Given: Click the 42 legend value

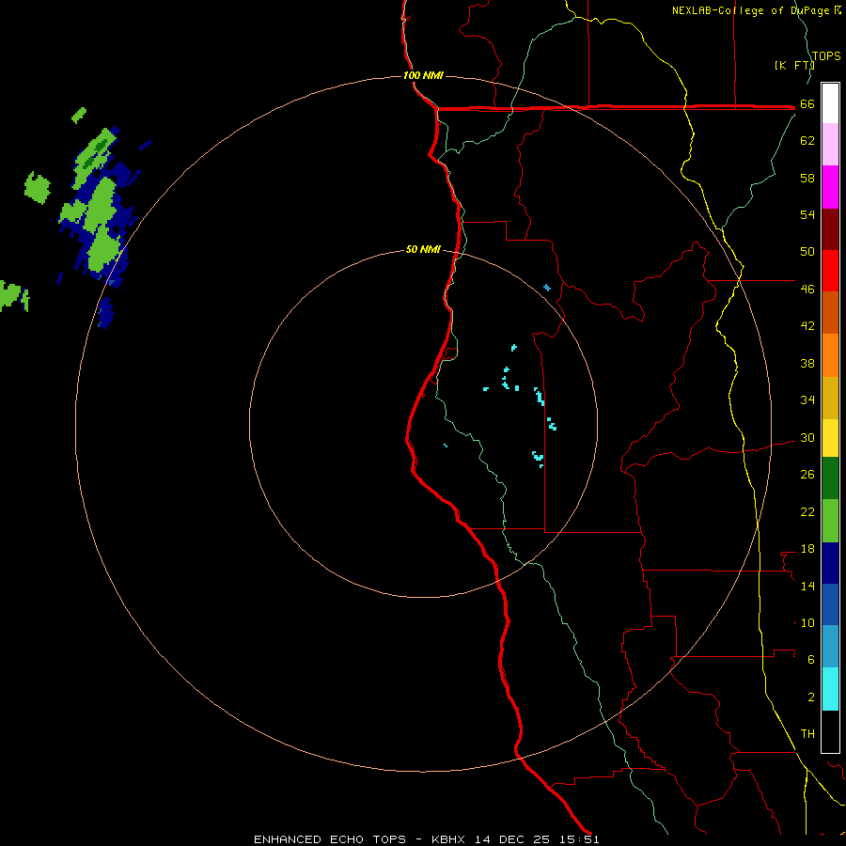Looking at the screenshot, I should [x=807, y=326].
